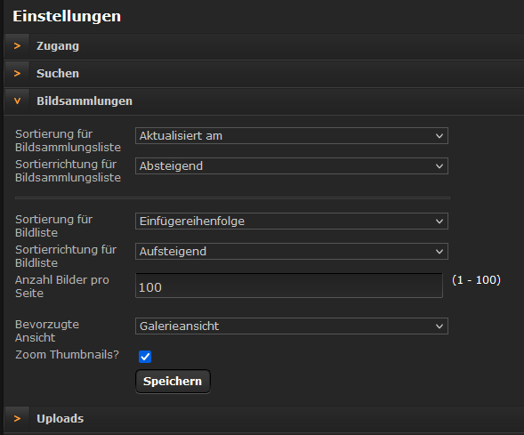Click the chevron of the Galerieansicht dropdown
The image size is (524, 435).
(x=439, y=326)
